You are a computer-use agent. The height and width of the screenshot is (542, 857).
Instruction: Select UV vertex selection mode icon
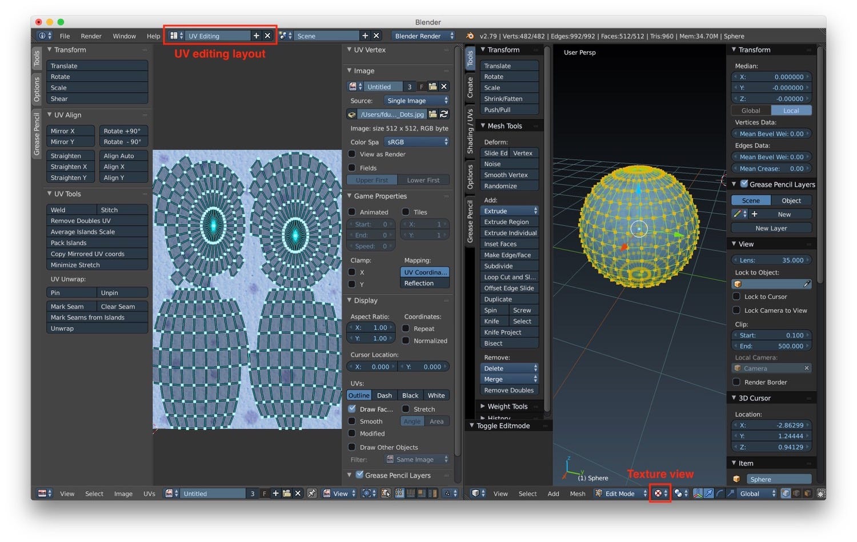(399, 493)
